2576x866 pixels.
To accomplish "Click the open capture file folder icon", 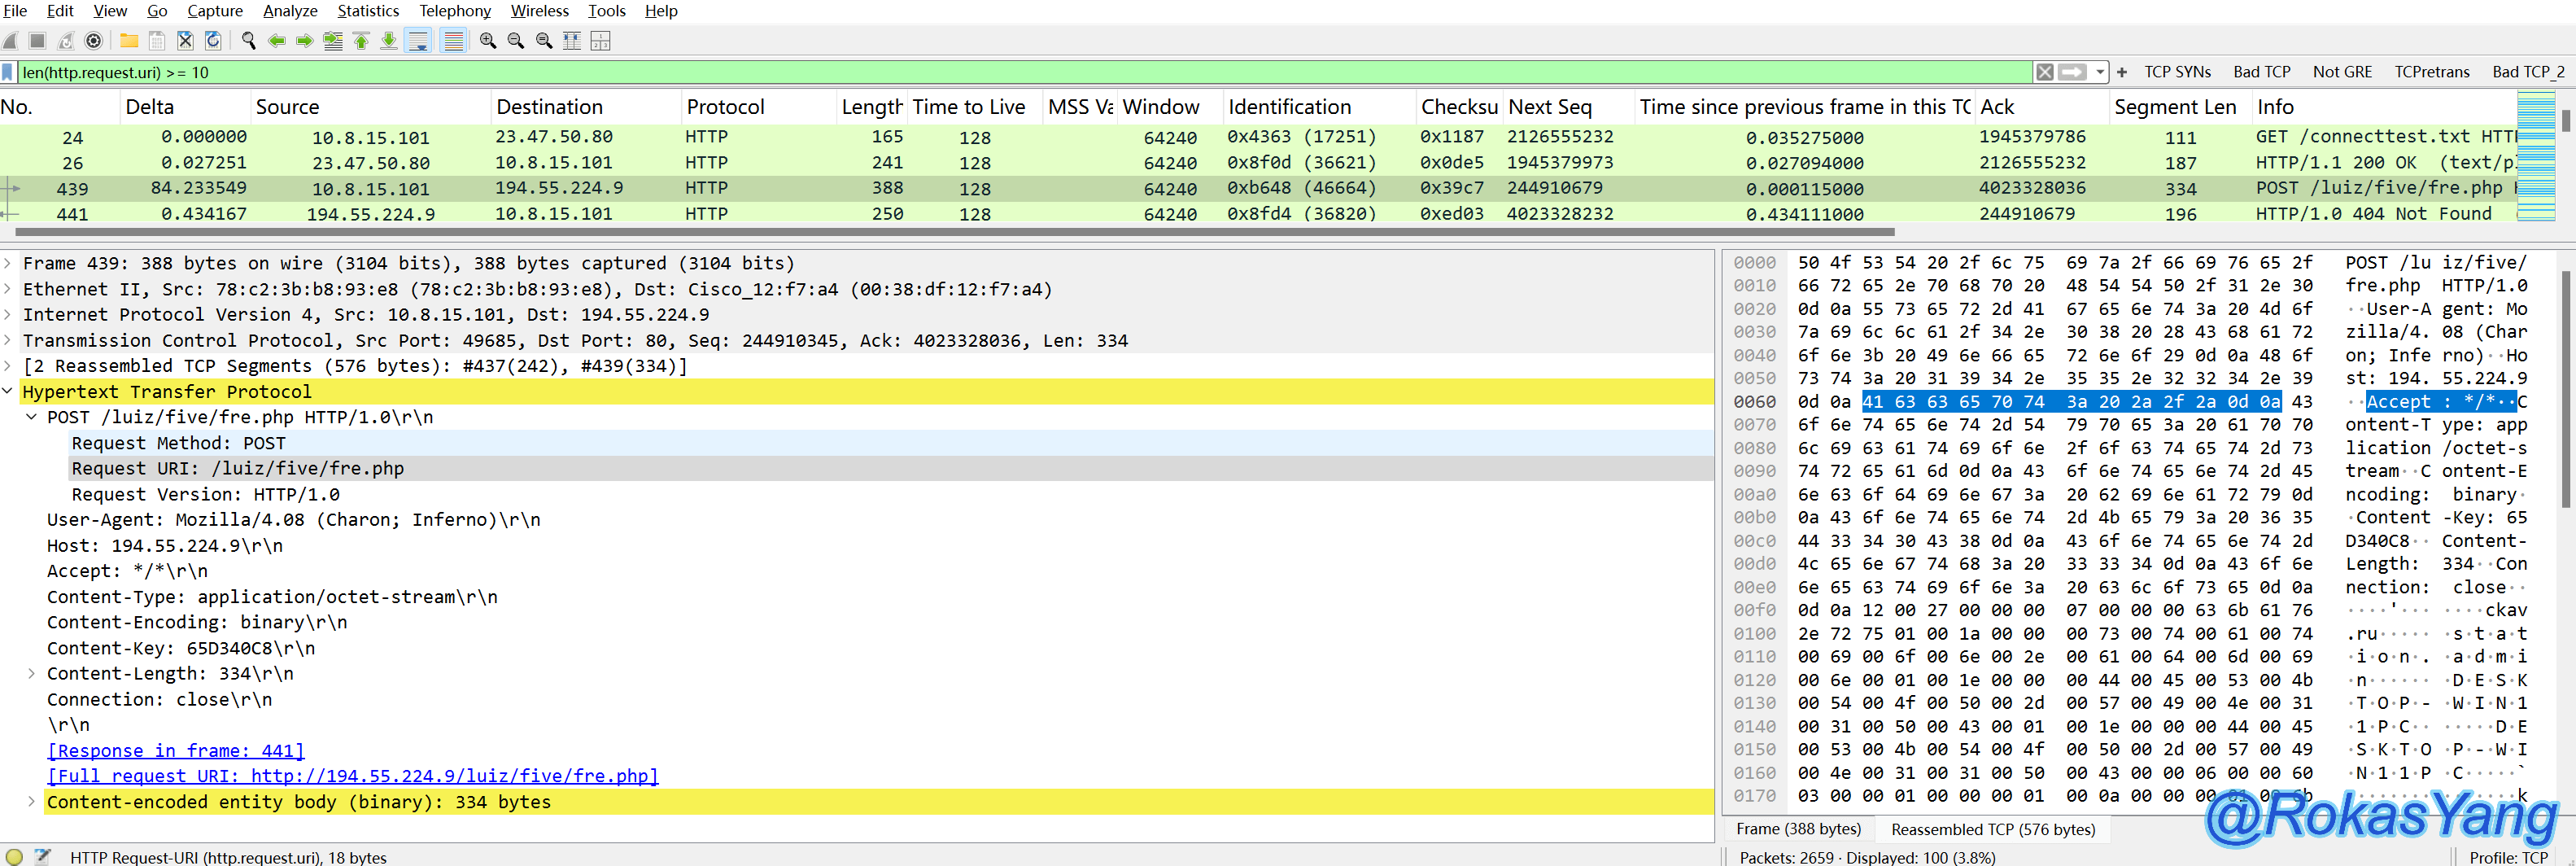I will pyautogui.click(x=129, y=41).
